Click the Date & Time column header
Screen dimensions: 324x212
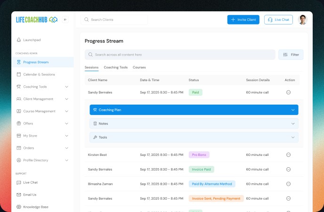150,80
